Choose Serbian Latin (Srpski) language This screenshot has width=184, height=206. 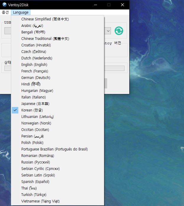point(58,175)
